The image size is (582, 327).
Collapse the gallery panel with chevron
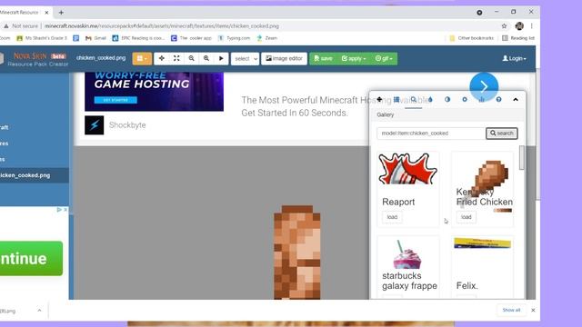pyautogui.click(x=516, y=99)
